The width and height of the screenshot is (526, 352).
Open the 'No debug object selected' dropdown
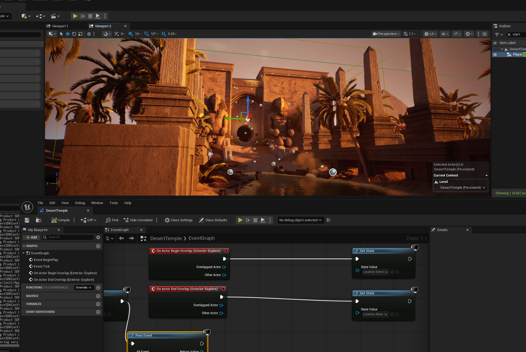coord(301,220)
